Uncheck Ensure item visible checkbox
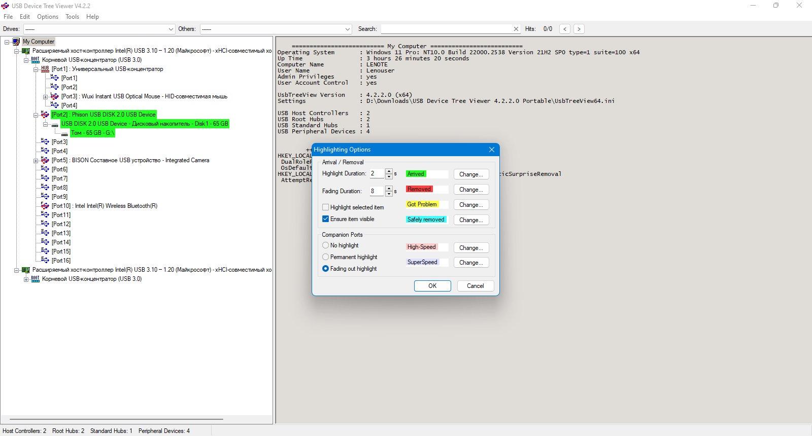812x436 pixels. [x=326, y=219]
